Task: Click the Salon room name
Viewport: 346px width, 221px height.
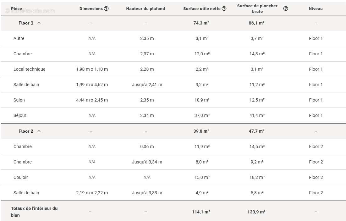Action: [x=19, y=100]
